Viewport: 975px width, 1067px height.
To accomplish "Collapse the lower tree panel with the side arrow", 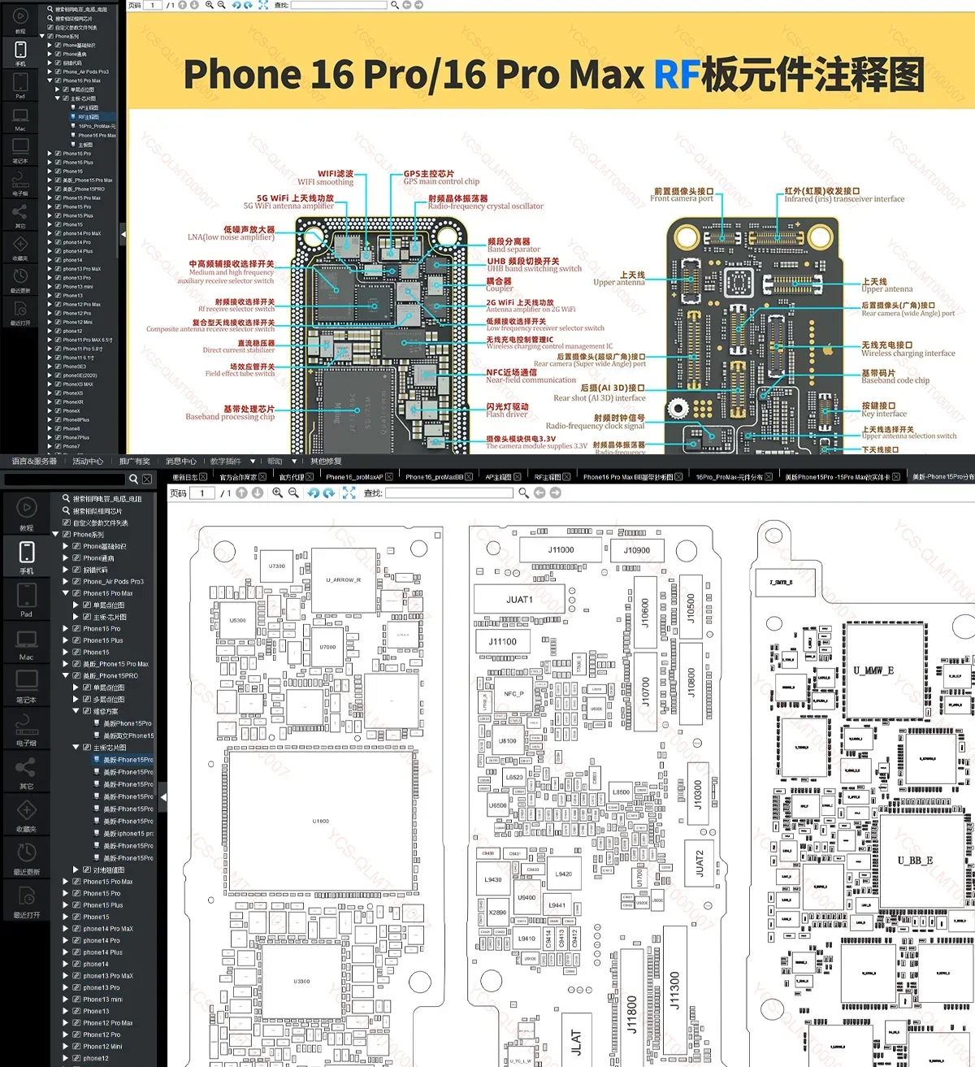I will tap(163, 797).
